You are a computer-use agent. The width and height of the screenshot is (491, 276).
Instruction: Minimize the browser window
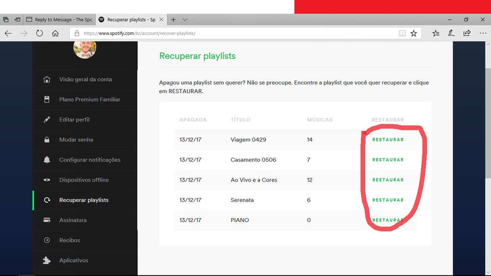pos(450,20)
